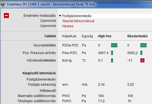Click the m/s unit cell
Screen dimensions: 152x104
coord(85,85)
